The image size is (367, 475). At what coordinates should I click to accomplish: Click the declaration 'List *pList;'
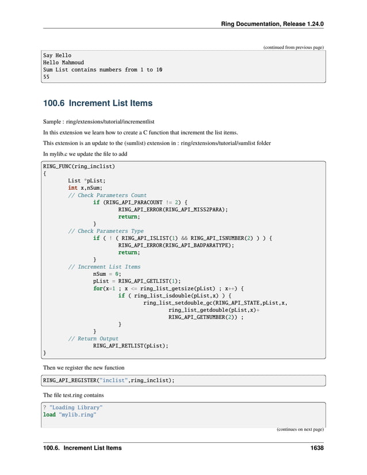pyautogui.click(x=87, y=181)
